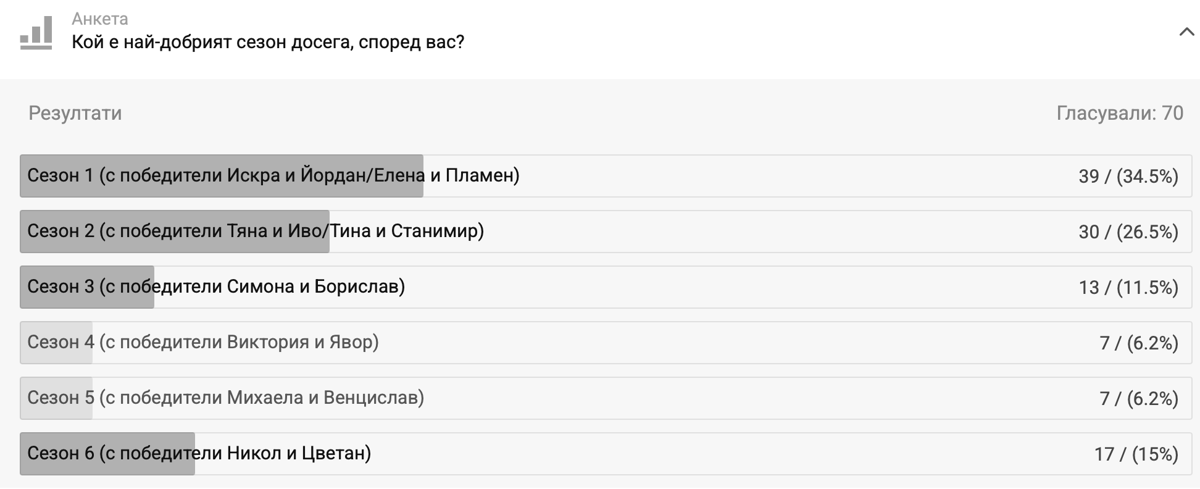Click the Анкета header label

tap(100, 19)
